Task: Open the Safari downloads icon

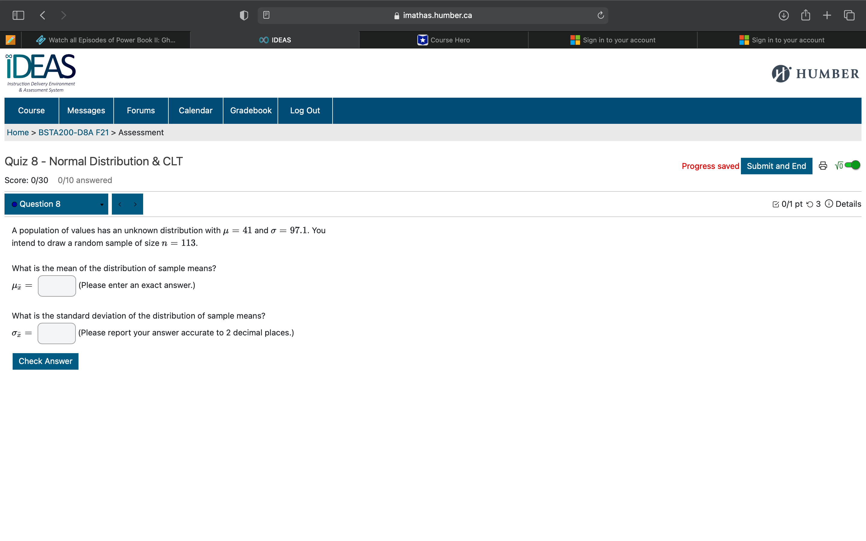Action: tap(783, 15)
